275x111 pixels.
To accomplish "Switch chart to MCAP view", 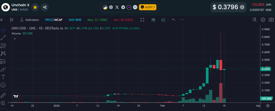I will click(x=58, y=20).
